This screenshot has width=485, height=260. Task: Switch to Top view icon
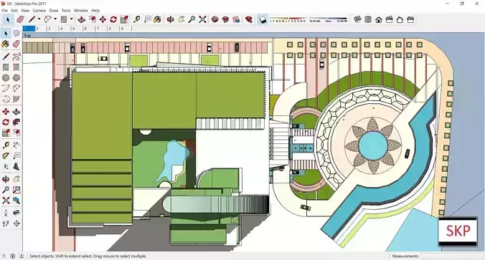pos(368,19)
